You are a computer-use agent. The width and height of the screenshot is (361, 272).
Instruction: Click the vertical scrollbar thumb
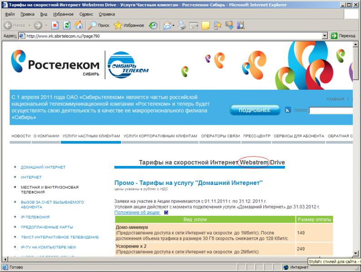point(356,63)
